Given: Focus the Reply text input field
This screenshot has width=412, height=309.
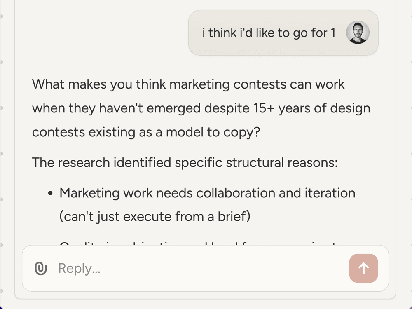Looking at the screenshot, I should point(198,269).
